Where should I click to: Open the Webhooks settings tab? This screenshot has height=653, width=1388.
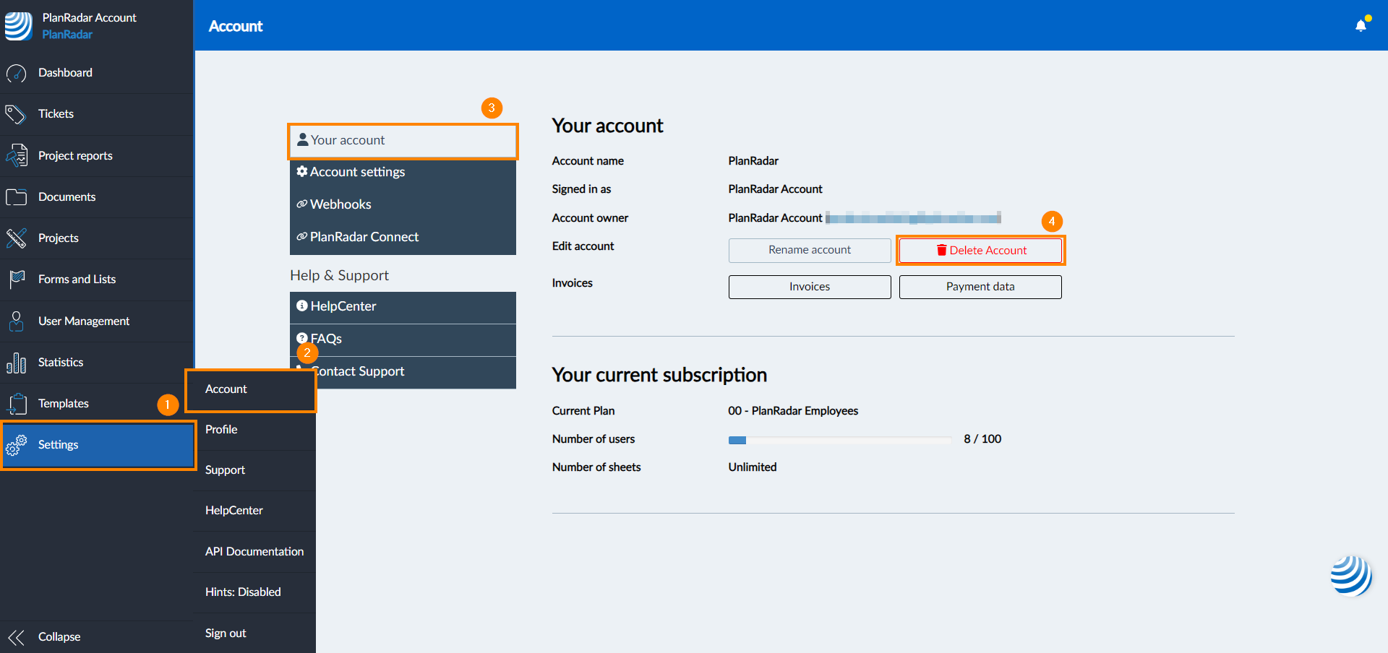point(340,204)
